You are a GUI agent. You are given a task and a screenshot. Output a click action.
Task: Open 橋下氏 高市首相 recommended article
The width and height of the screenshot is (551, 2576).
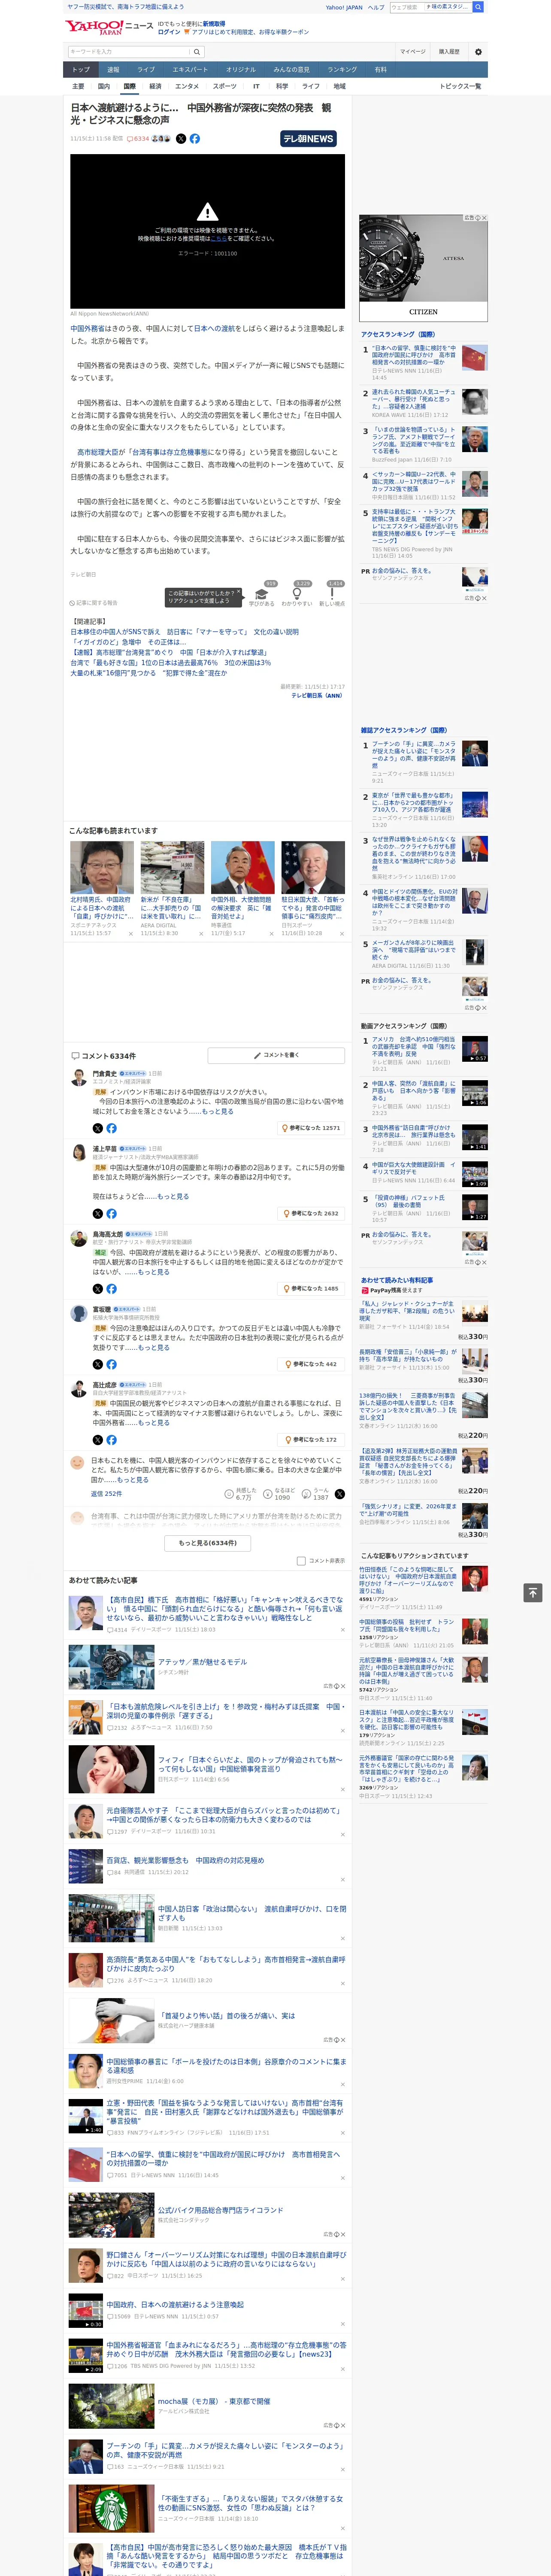click(225, 1609)
